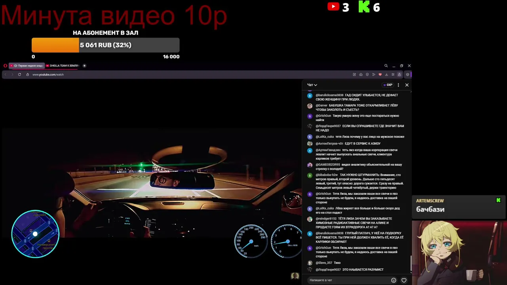Open the browser profile account icon

399,74
